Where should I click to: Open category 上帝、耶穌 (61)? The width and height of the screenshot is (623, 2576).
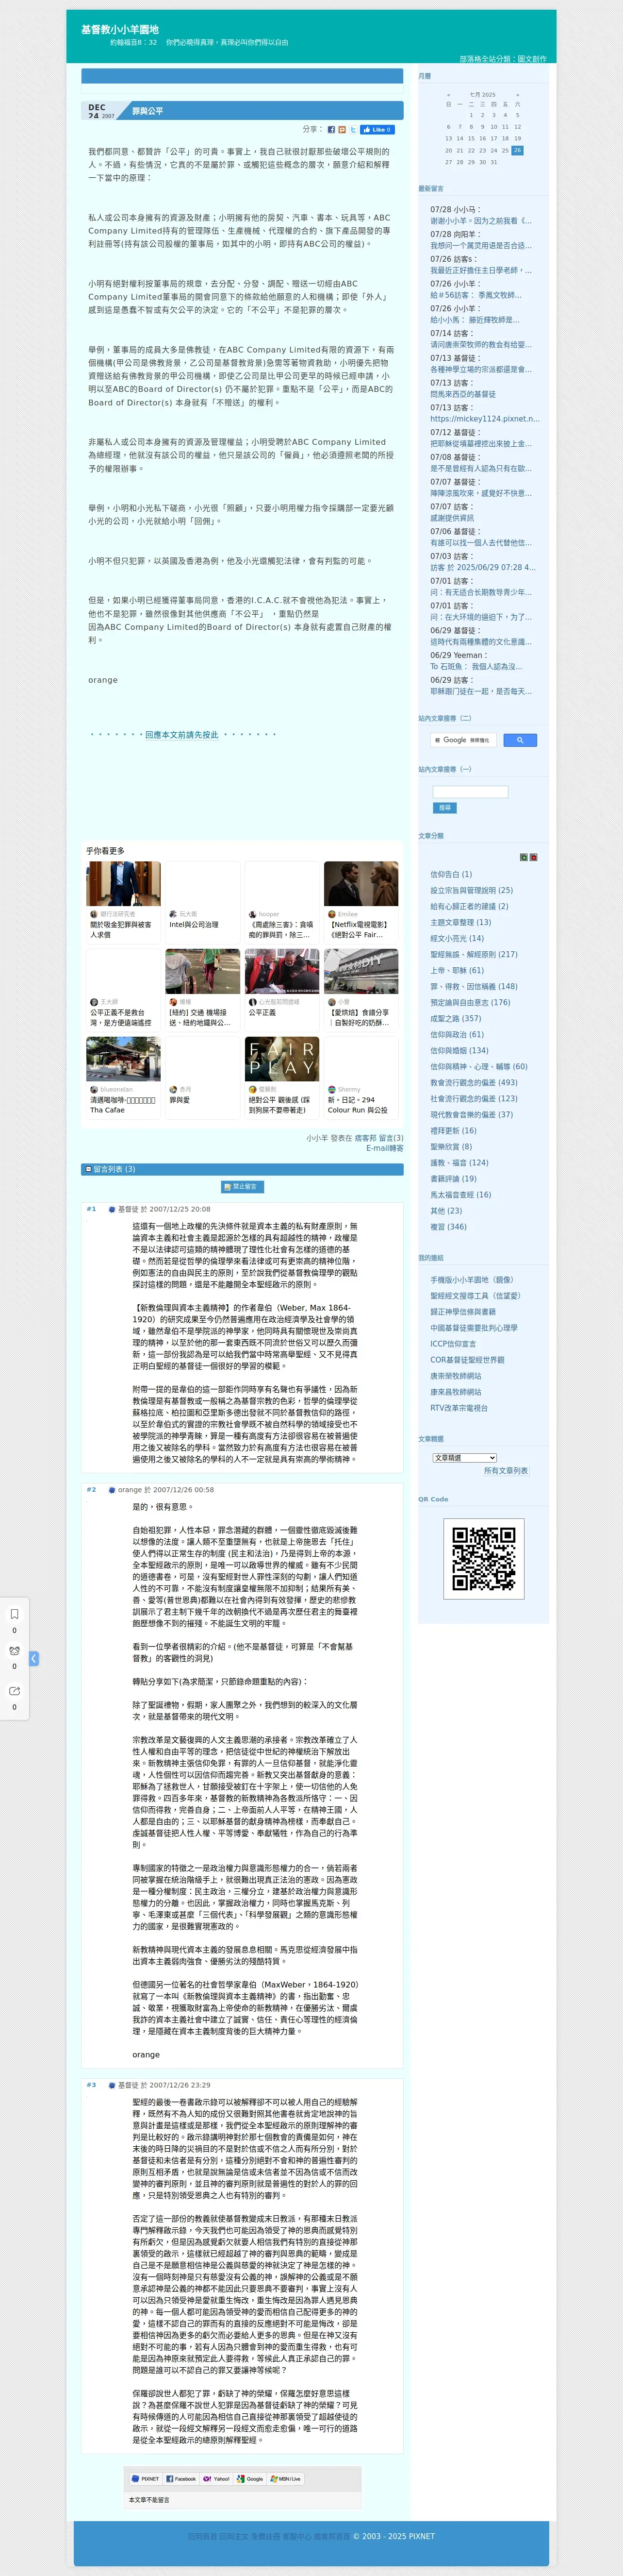pos(456,970)
